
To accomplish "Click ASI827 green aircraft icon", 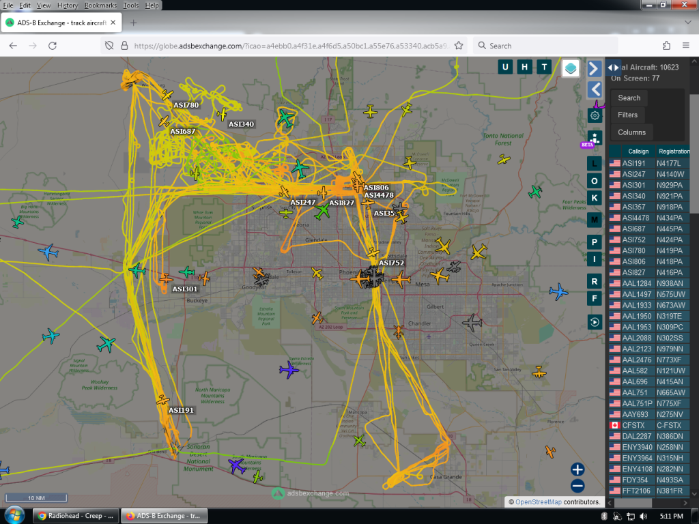I will [x=322, y=211].
